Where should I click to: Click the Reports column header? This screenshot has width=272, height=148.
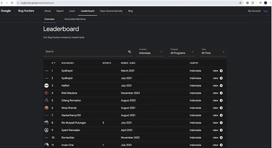(x=107, y=63)
